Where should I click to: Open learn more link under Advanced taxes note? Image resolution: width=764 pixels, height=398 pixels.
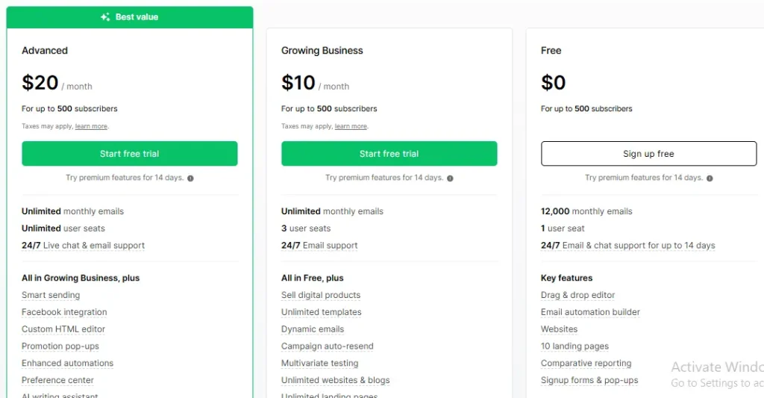click(x=91, y=127)
